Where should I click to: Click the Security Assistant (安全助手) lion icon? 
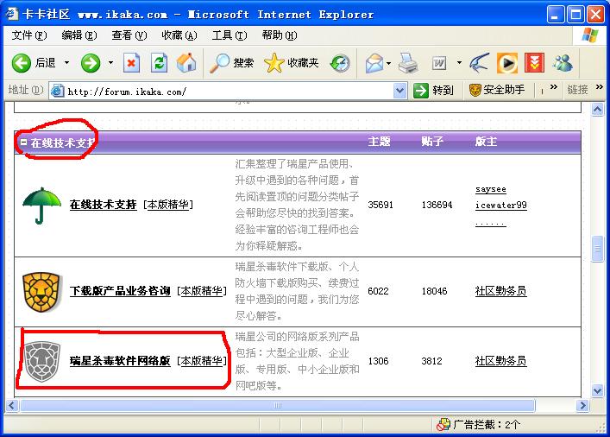click(475, 91)
